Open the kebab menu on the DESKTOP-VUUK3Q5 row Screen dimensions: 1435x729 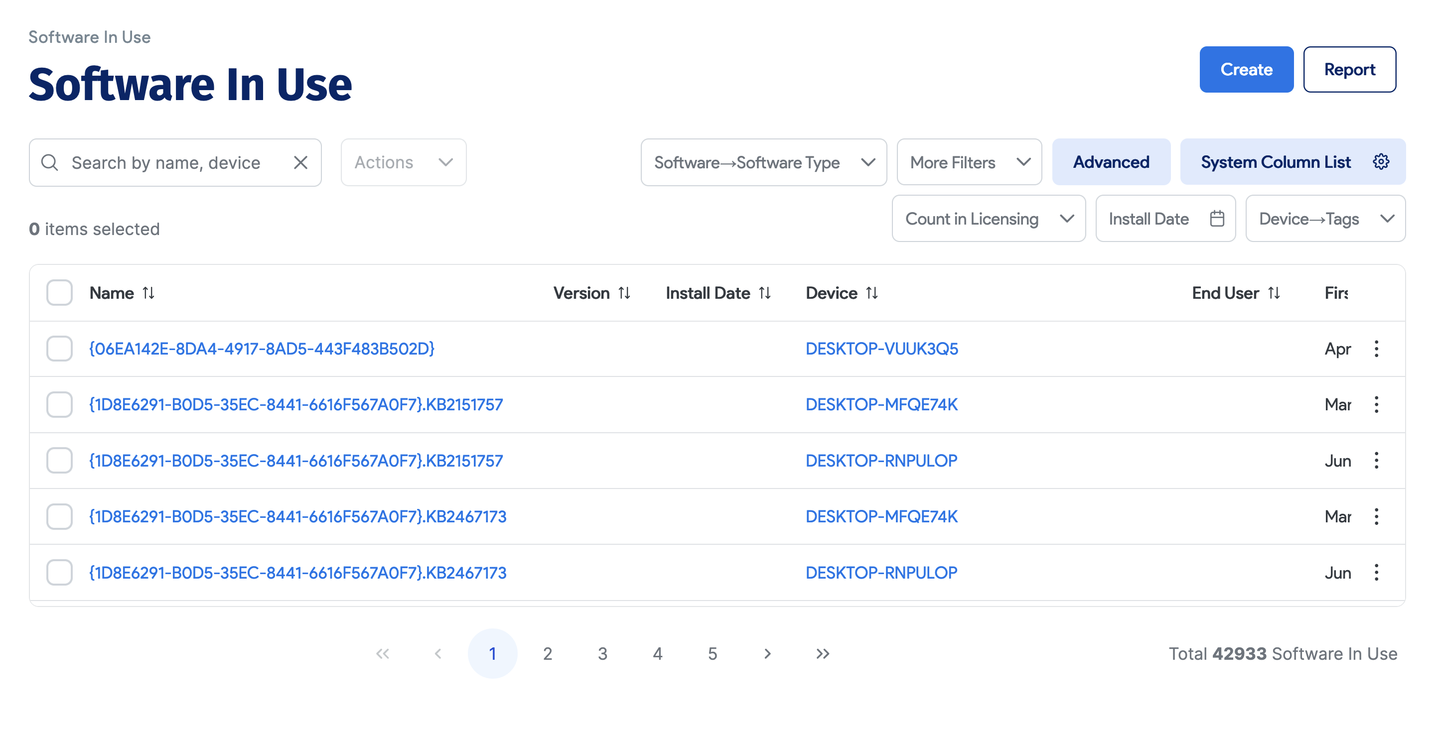pos(1377,349)
